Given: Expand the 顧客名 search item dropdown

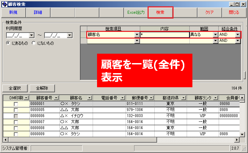Looking at the screenshot, I should (x=137, y=35).
